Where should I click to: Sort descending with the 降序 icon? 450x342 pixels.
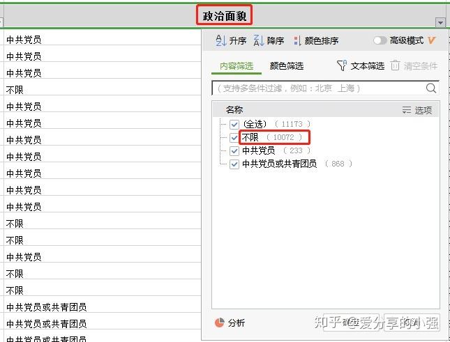[x=259, y=40]
